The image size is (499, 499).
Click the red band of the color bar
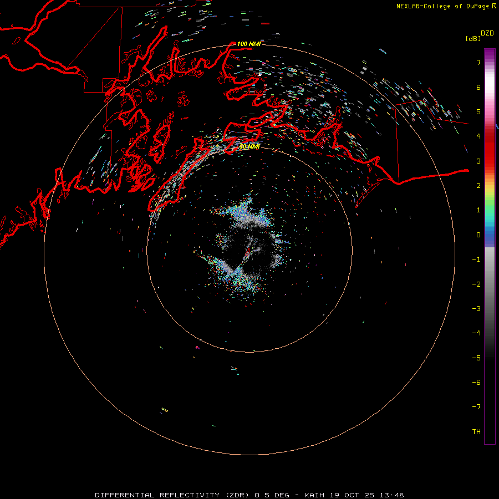click(x=490, y=148)
